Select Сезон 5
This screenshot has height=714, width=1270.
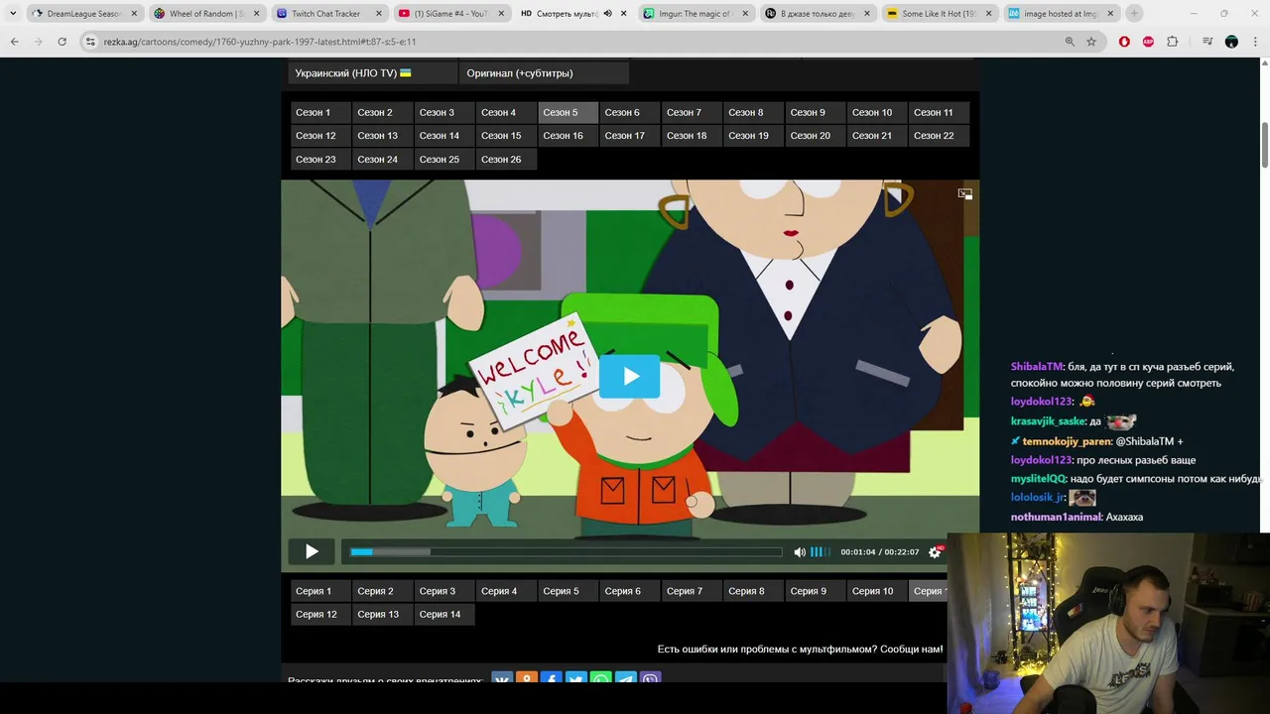568,112
